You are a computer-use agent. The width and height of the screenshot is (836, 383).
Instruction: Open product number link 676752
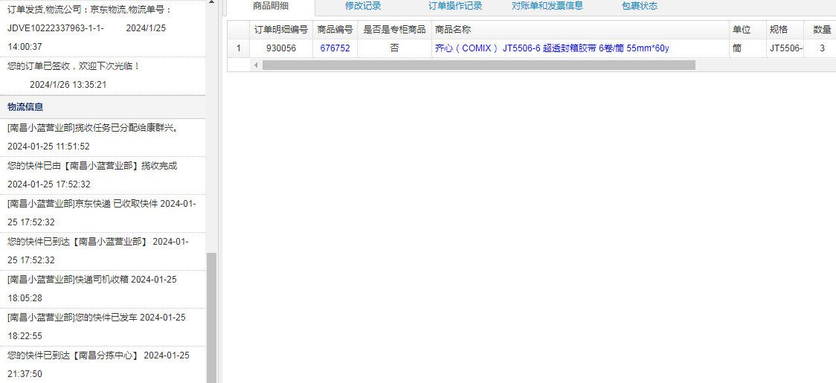click(x=335, y=48)
